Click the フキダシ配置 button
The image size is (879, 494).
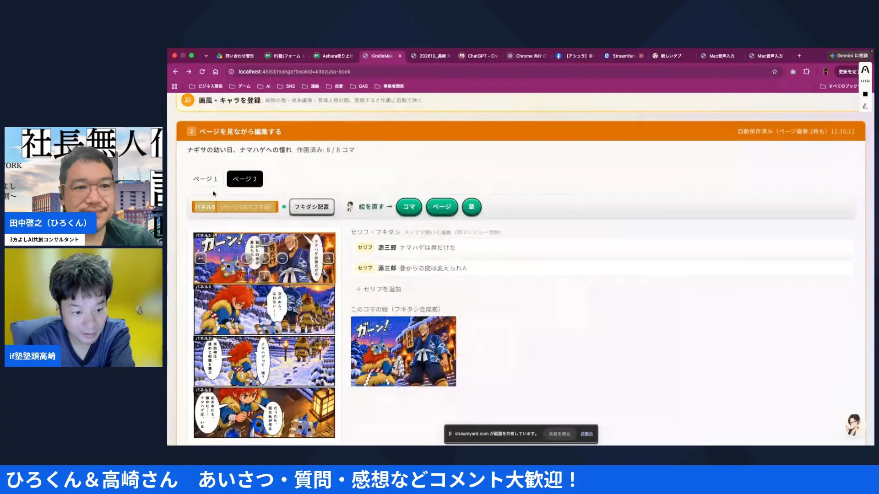click(x=311, y=207)
